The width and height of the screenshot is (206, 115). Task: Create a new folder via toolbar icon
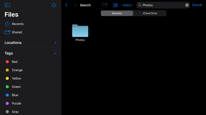105,5
